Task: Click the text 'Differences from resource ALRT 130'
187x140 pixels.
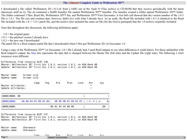Action: 25,62
